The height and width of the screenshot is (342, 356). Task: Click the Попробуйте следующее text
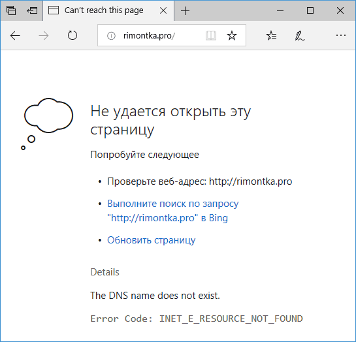144,155
